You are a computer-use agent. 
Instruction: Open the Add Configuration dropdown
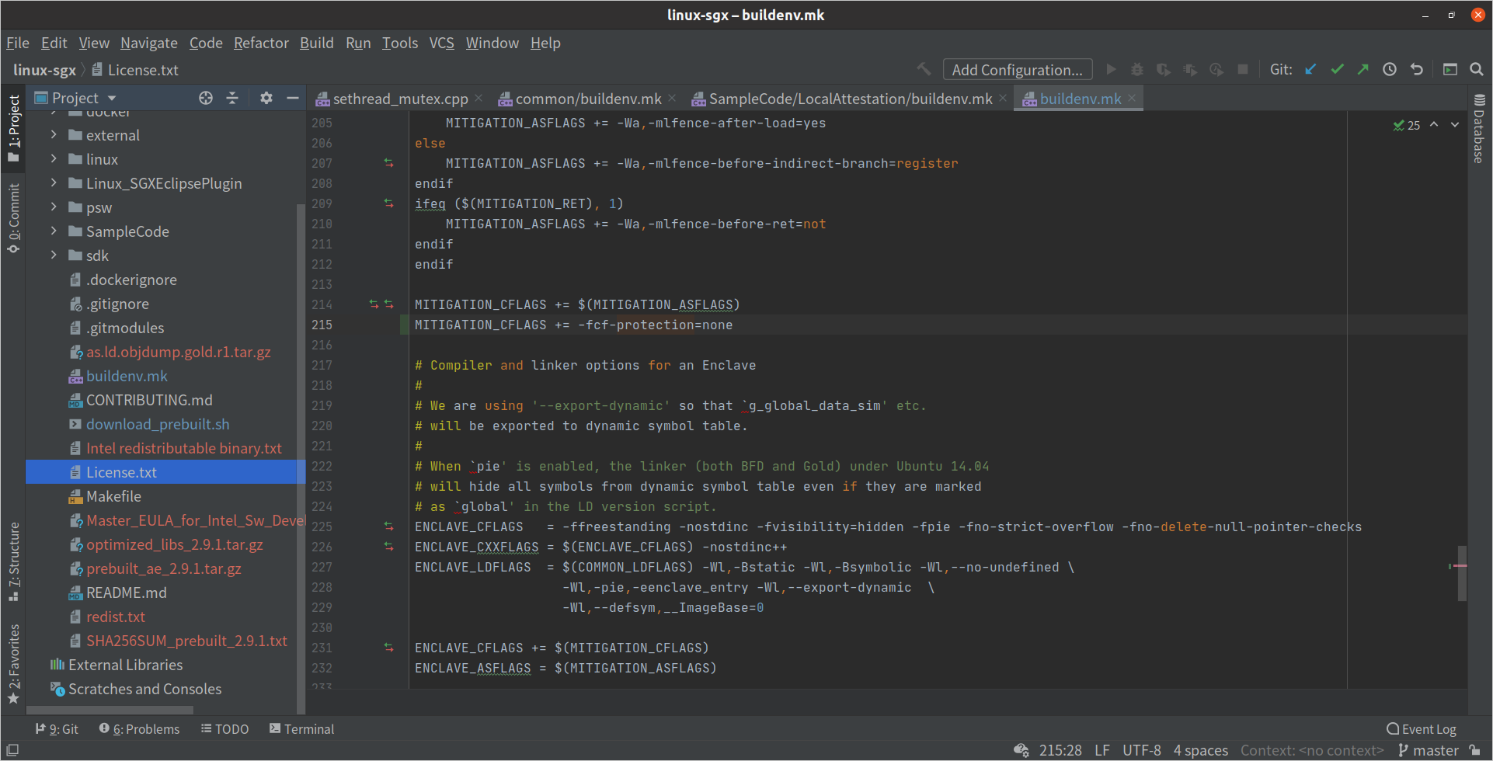tap(1017, 69)
